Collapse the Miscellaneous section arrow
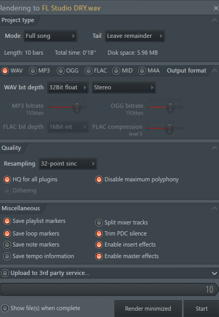 tap(214, 208)
